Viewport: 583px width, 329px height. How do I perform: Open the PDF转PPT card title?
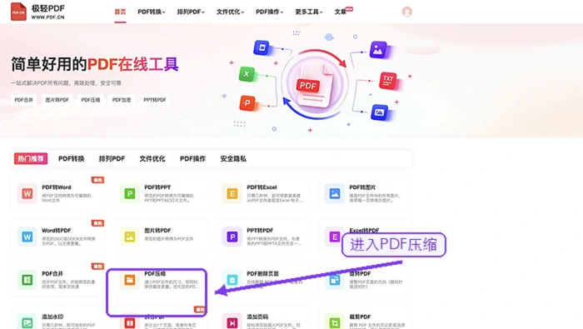[x=157, y=187]
